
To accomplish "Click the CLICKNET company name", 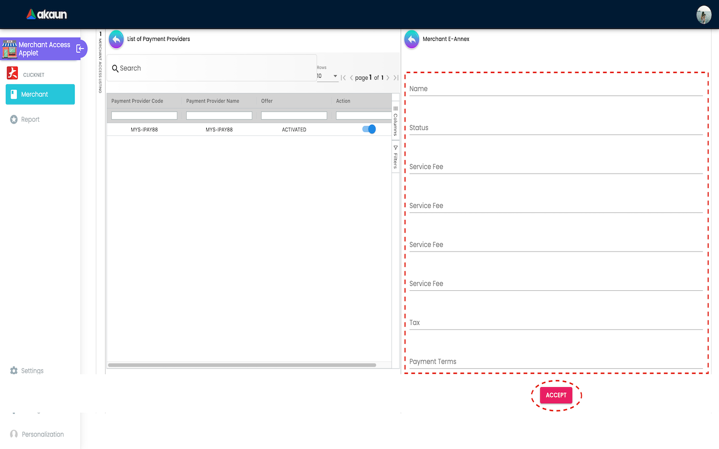I will click(34, 75).
